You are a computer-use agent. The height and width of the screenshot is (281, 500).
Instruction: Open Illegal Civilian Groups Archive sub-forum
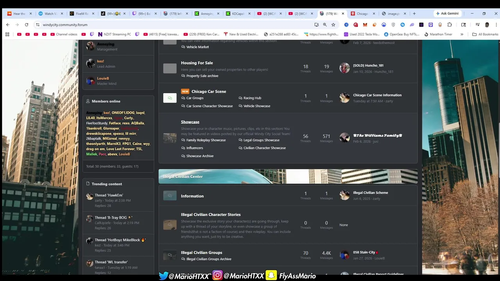(209, 259)
